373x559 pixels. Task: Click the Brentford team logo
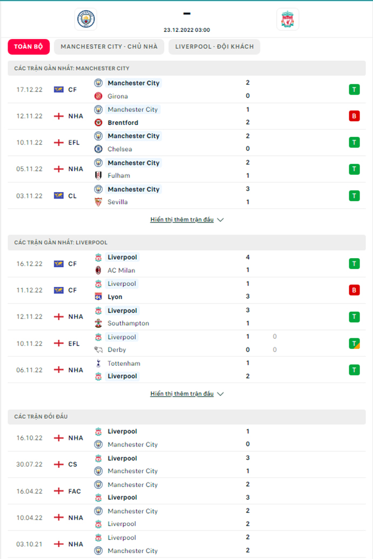pos(98,123)
